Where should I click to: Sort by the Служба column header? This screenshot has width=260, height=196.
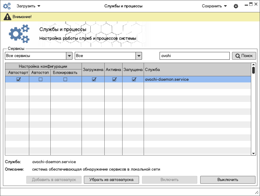click(x=197, y=69)
